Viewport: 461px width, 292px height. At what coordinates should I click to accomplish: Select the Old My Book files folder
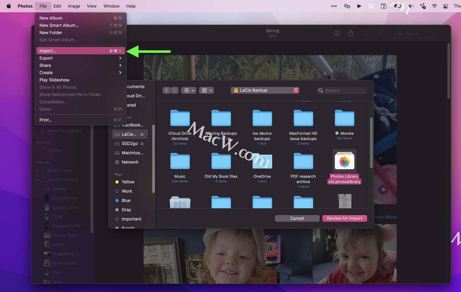tap(221, 168)
